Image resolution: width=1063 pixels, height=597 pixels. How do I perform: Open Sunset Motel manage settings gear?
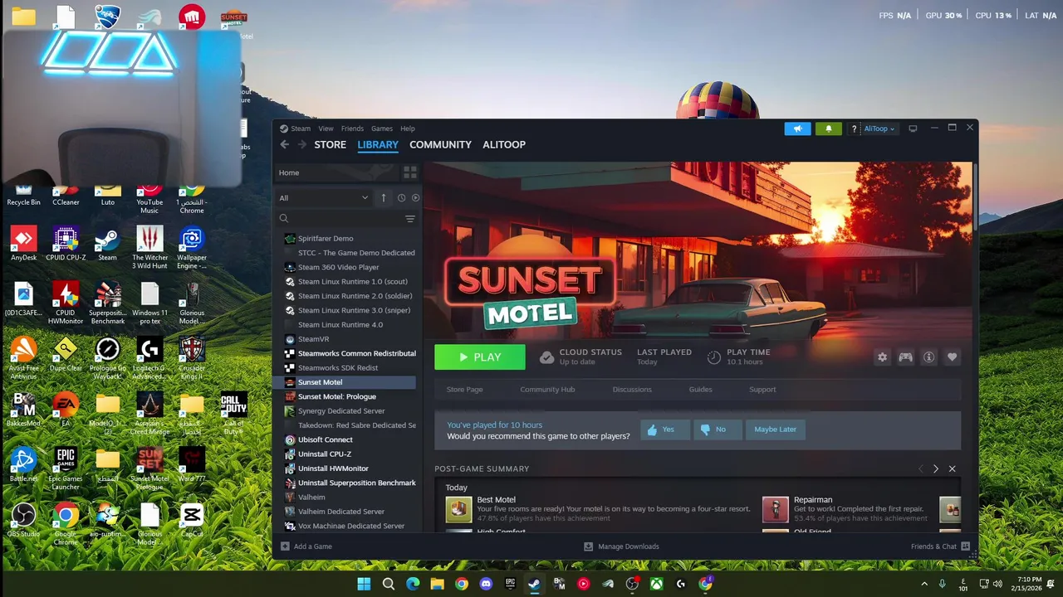pos(882,357)
